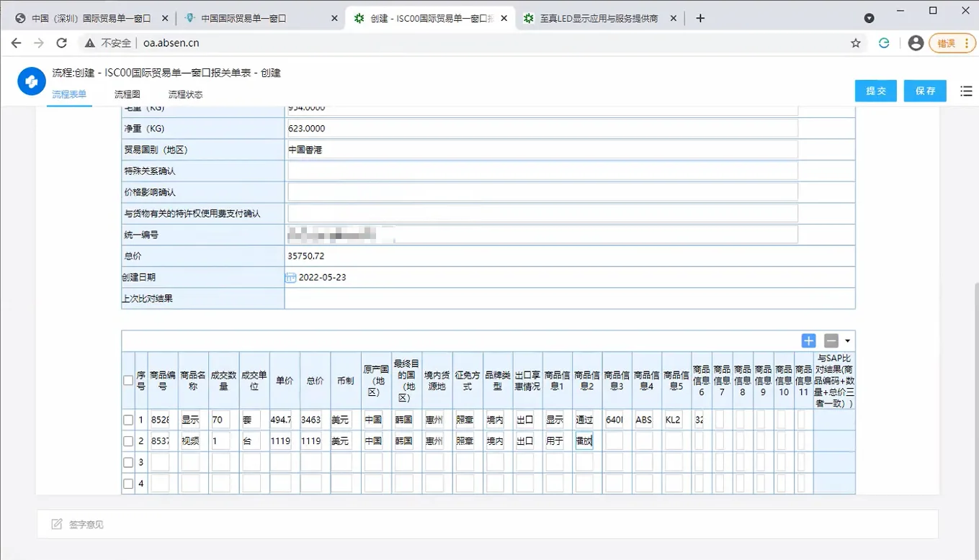
Task: Close the 至真LED显示应用与服务提供商 tab
Action: pyautogui.click(x=674, y=18)
